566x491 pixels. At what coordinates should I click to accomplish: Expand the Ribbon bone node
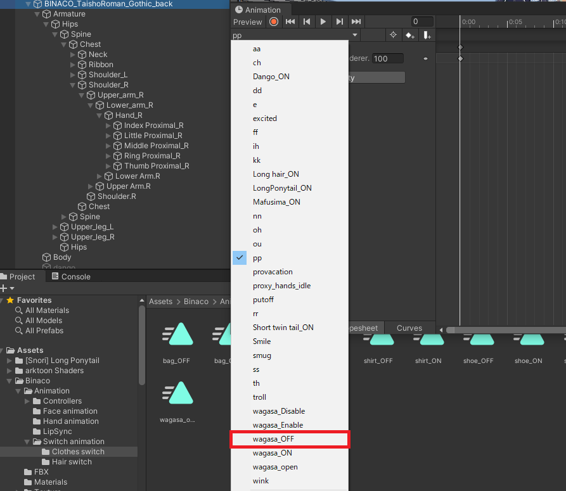coord(72,65)
